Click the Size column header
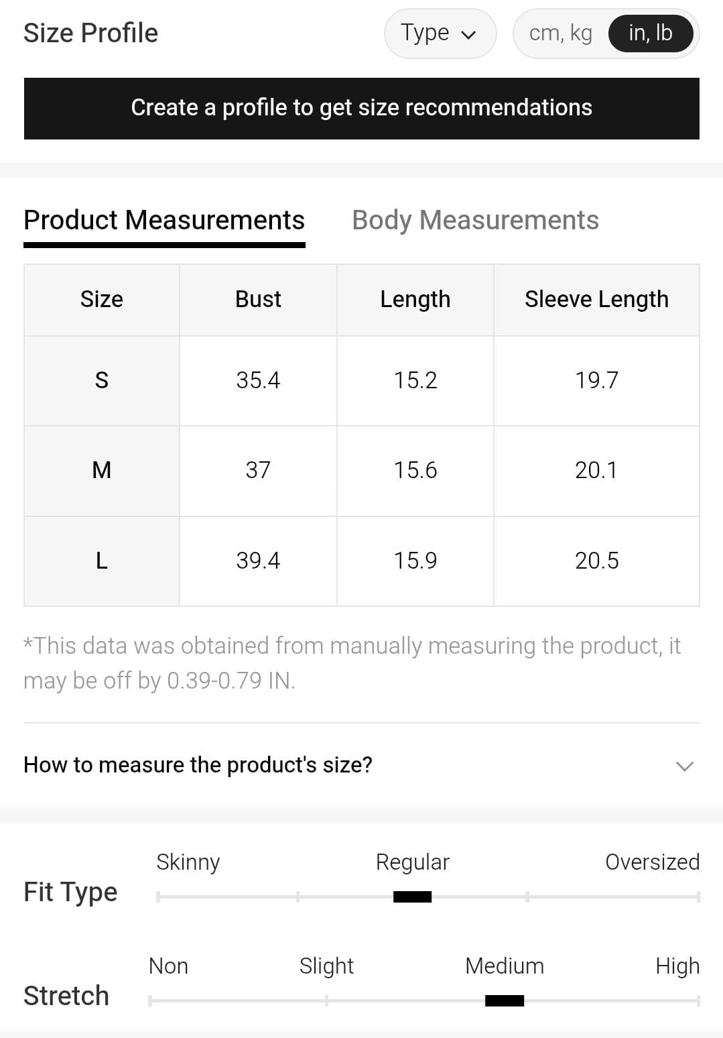The image size is (723, 1038). (x=102, y=299)
